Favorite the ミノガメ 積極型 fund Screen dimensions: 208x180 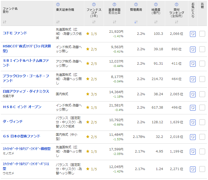[x=193, y=152]
